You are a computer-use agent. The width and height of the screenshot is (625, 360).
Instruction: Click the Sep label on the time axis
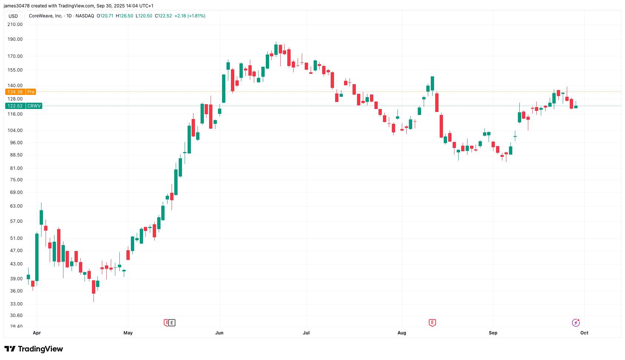point(493,333)
